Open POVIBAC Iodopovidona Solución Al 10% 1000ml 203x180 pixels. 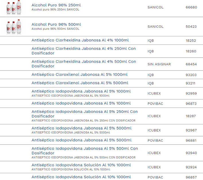81,177
